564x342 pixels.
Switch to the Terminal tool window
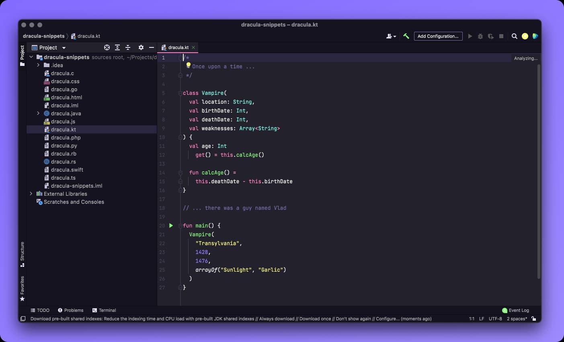point(104,310)
